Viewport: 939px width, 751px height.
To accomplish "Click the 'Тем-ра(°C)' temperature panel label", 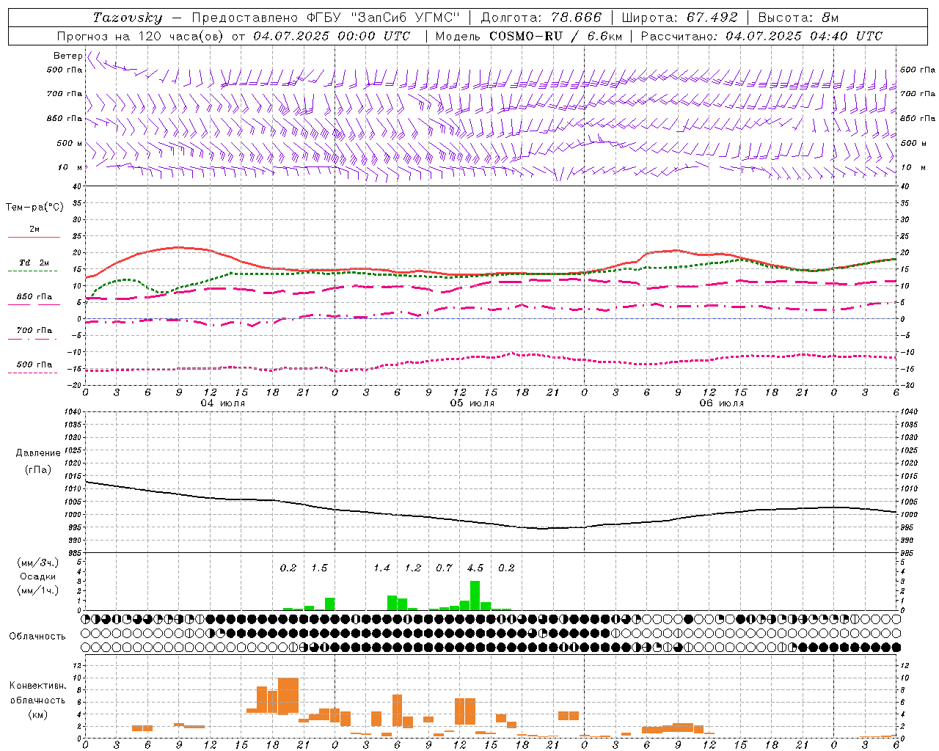I will [x=34, y=208].
